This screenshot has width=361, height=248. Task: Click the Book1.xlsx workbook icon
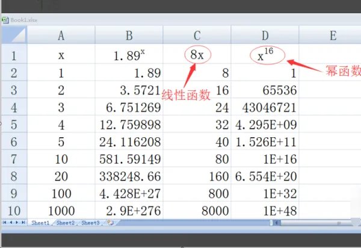[5, 20]
